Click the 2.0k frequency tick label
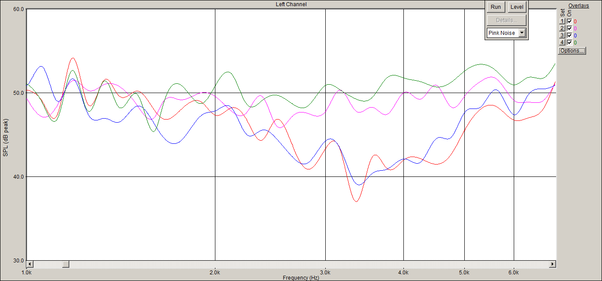This screenshot has width=602, height=281. tap(215, 273)
